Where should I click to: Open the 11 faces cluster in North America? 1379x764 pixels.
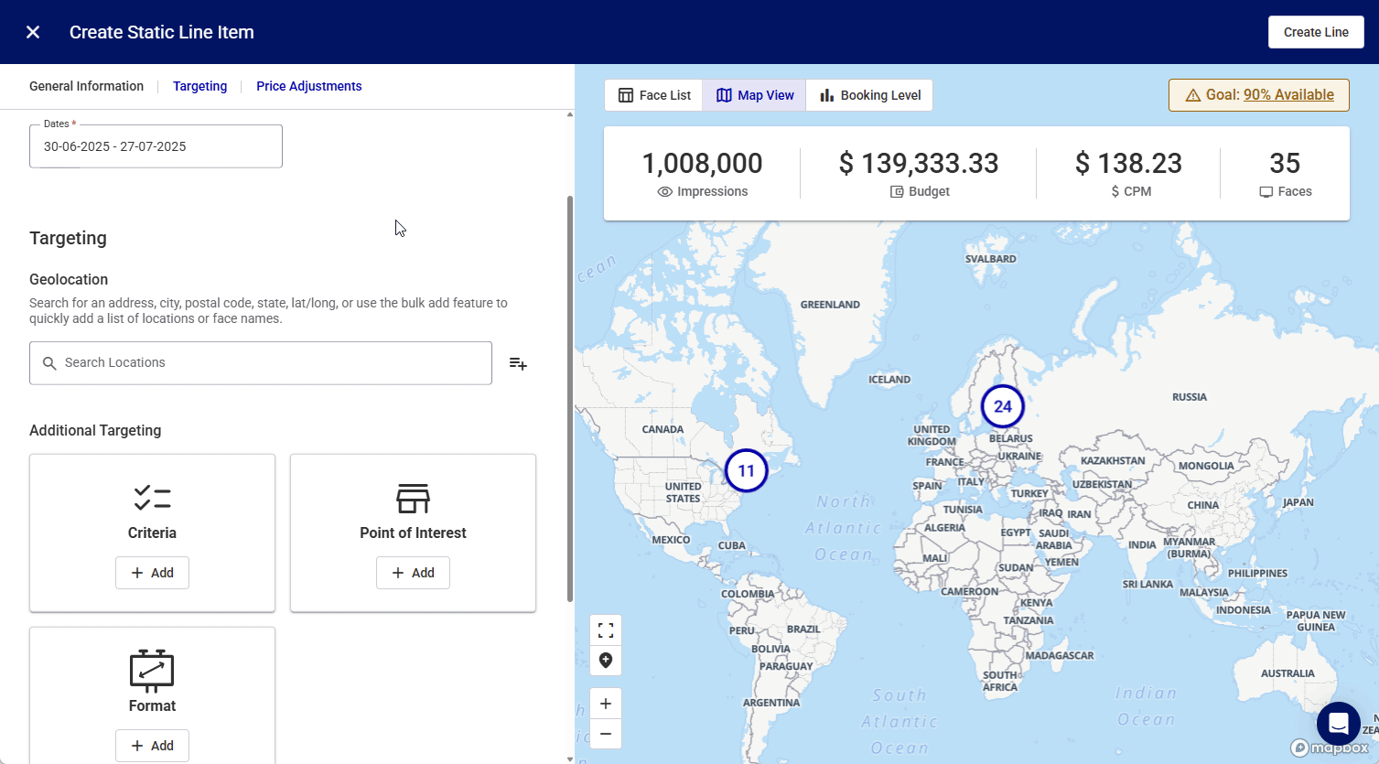tap(746, 470)
